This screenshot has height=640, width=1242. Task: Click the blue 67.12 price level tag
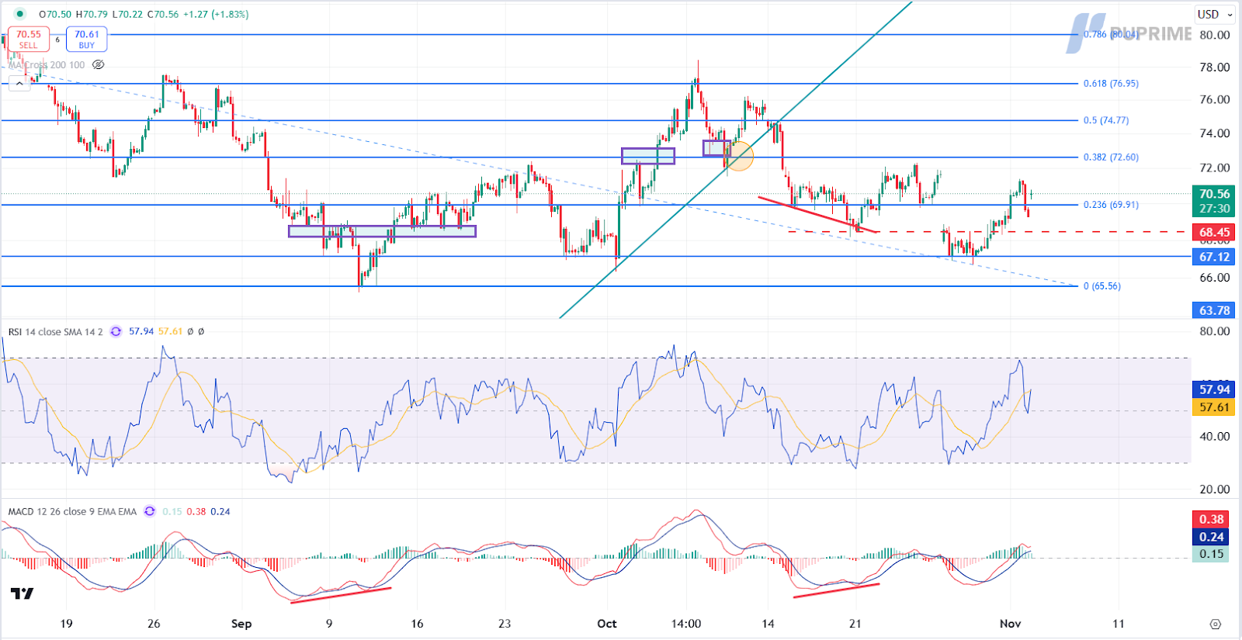[x=1214, y=257]
